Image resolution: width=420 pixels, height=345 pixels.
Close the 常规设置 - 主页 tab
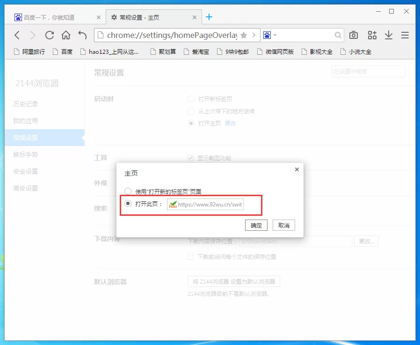pyautogui.click(x=195, y=17)
